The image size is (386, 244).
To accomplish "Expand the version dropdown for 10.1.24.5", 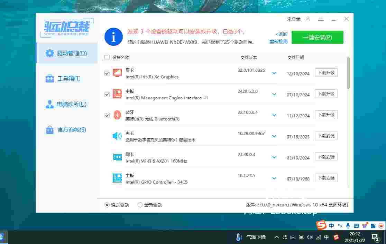I will tap(274, 178).
